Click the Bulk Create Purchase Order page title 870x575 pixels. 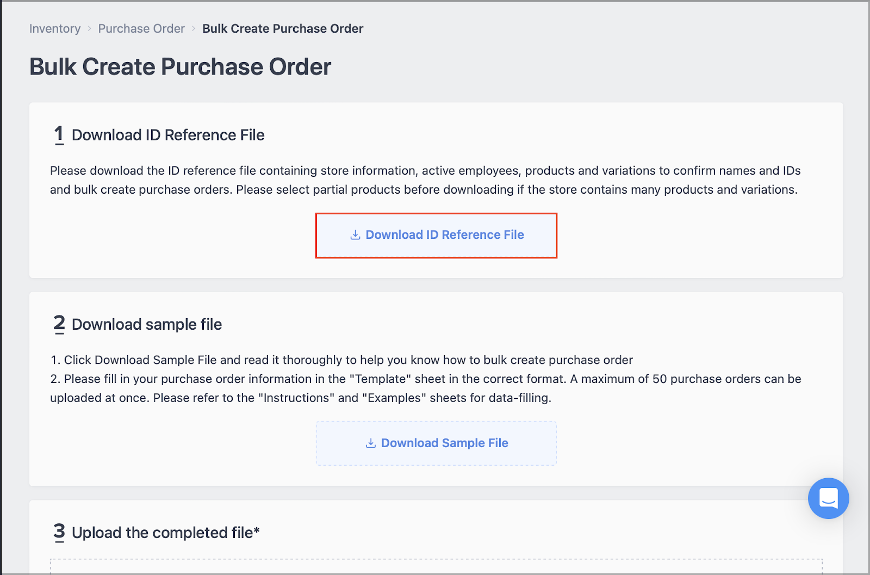point(179,66)
